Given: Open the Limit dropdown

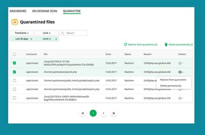Looking at the screenshot, I should (x=47, y=33).
